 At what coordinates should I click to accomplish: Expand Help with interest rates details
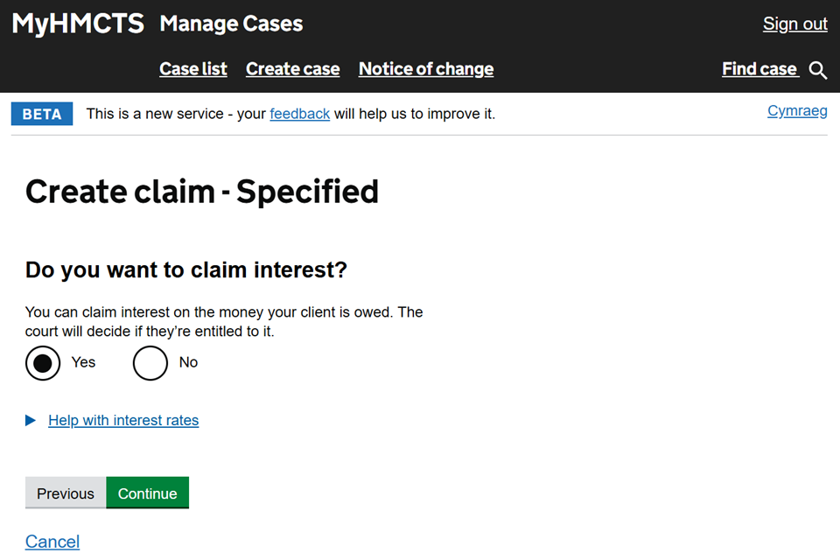123,421
